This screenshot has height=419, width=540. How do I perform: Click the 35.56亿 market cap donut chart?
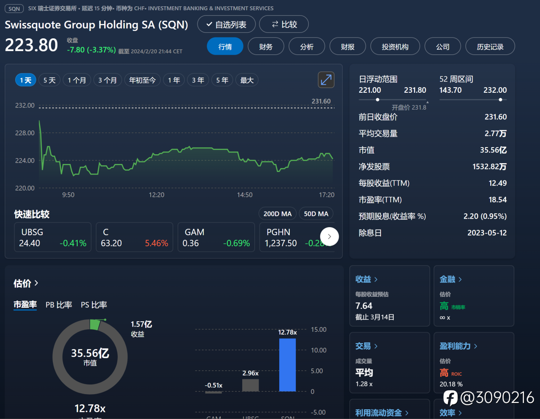[90, 357]
